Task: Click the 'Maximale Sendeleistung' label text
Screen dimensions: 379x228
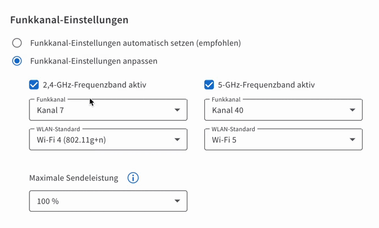Action: (x=74, y=178)
